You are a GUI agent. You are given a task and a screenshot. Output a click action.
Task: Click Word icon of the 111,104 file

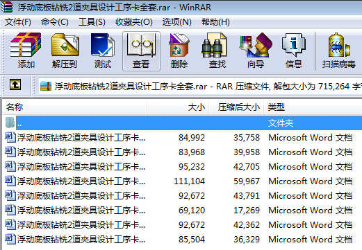(x=10, y=181)
